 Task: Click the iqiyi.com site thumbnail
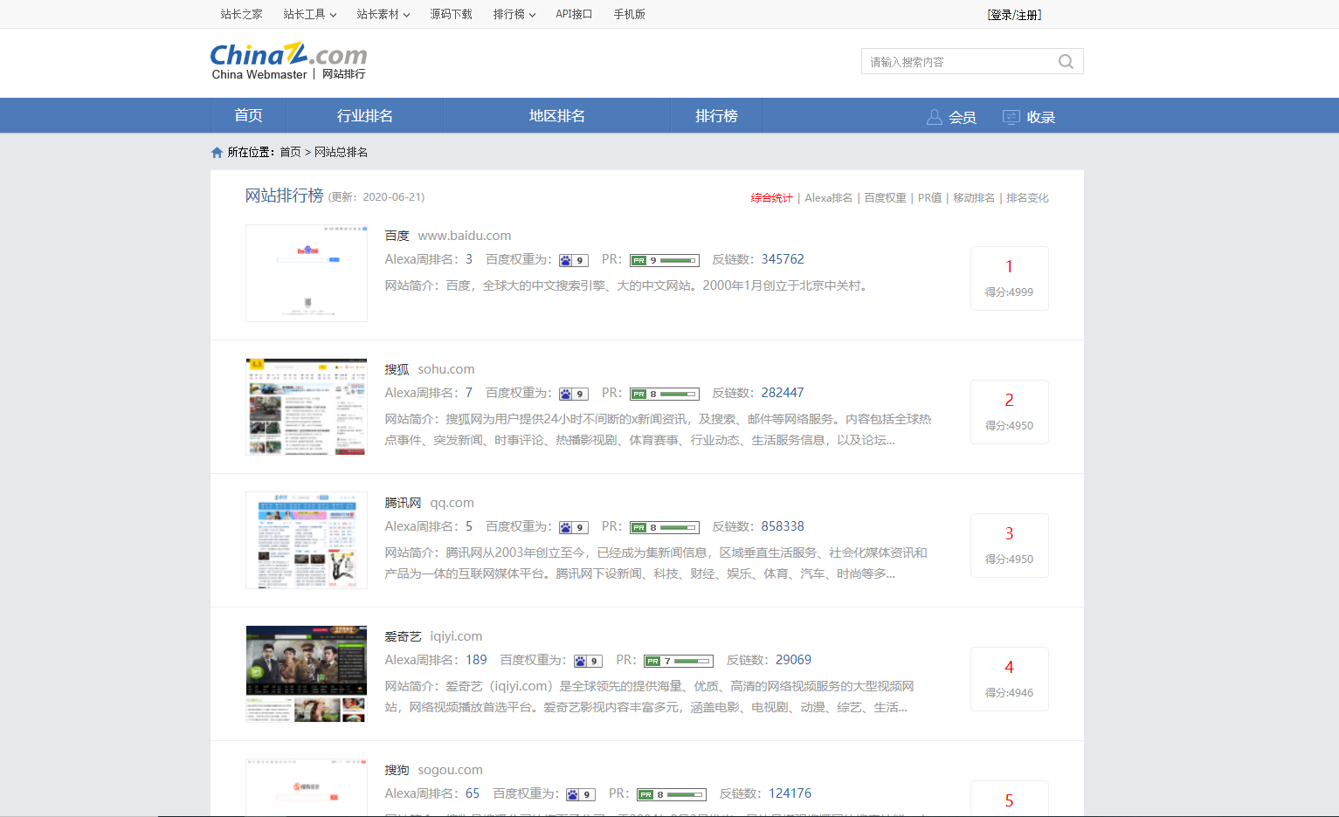pos(307,674)
